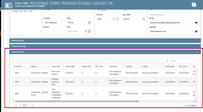Collapse the Events History section
Screen dimensions: 203x112
pos(105,52)
